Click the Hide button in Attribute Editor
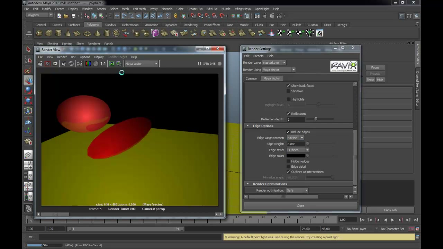 point(380,80)
